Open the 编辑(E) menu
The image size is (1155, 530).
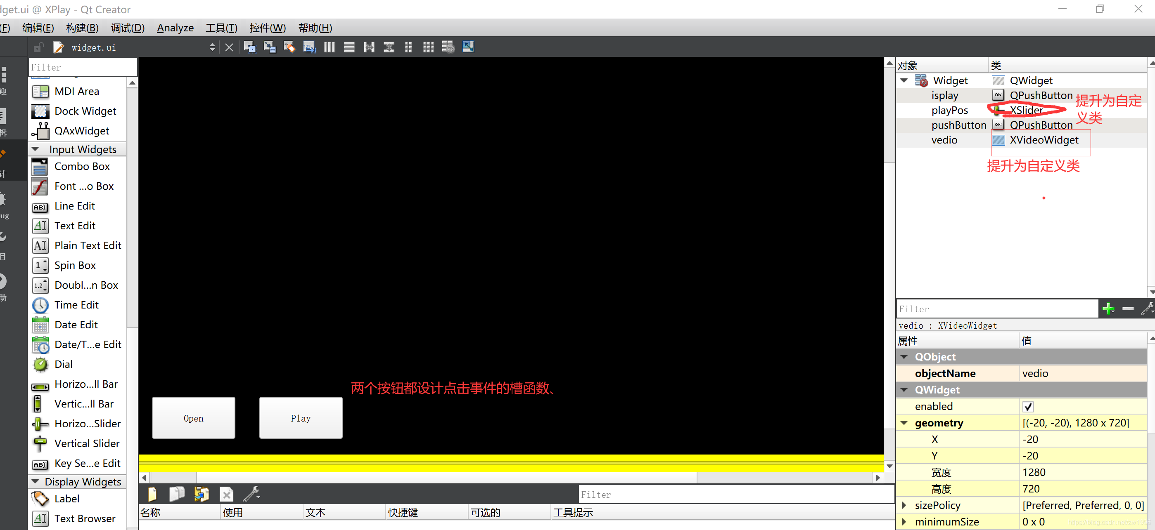point(38,28)
